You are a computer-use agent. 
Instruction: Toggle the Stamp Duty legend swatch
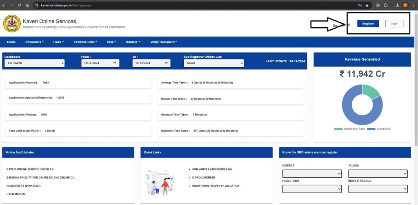(x=371, y=129)
